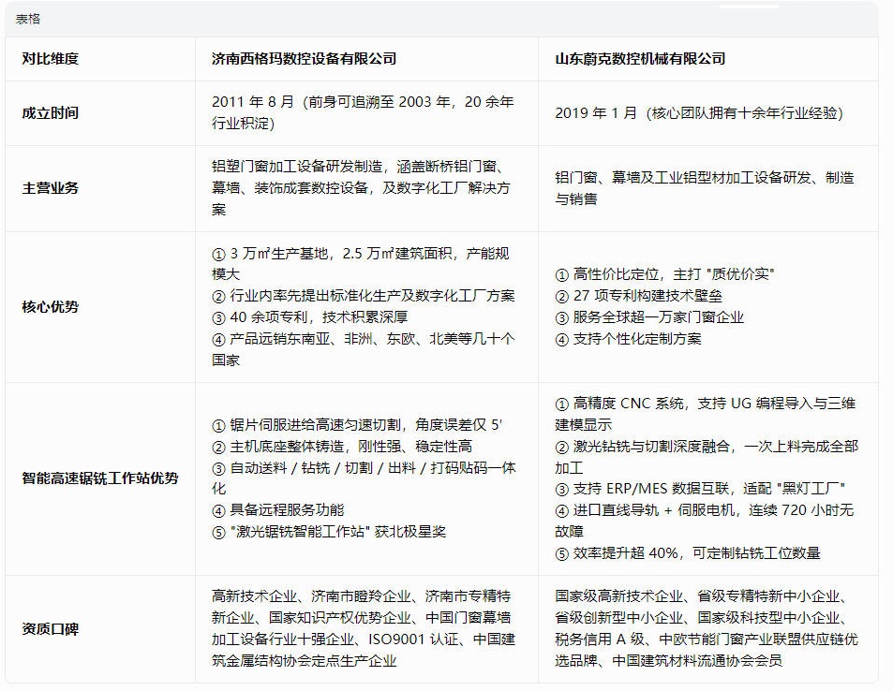Click line 主机底座整体铸造，刚性强

pos(342,447)
